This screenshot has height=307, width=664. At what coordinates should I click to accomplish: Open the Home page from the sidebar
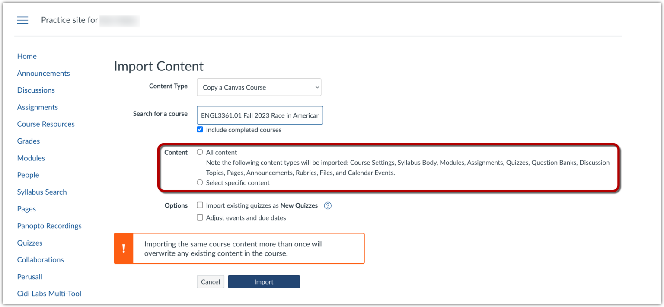(x=27, y=56)
